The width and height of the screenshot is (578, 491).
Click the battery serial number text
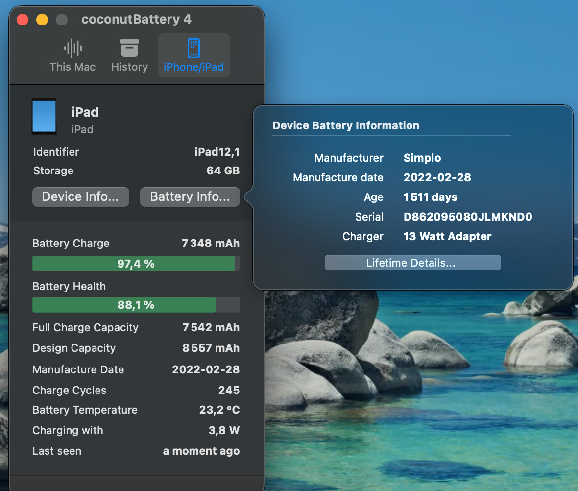[467, 217]
